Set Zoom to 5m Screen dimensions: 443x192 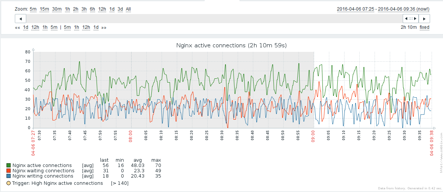click(33, 9)
